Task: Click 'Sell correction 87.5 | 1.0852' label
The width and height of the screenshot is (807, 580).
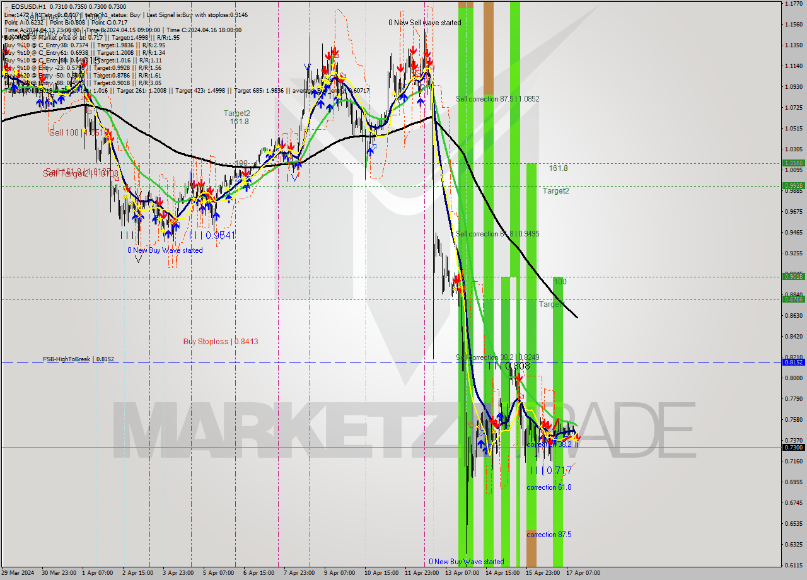Action: pos(497,99)
